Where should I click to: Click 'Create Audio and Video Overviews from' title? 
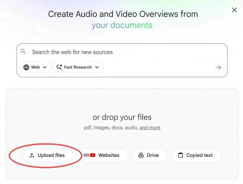pyautogui.click(x=123, y=14)
